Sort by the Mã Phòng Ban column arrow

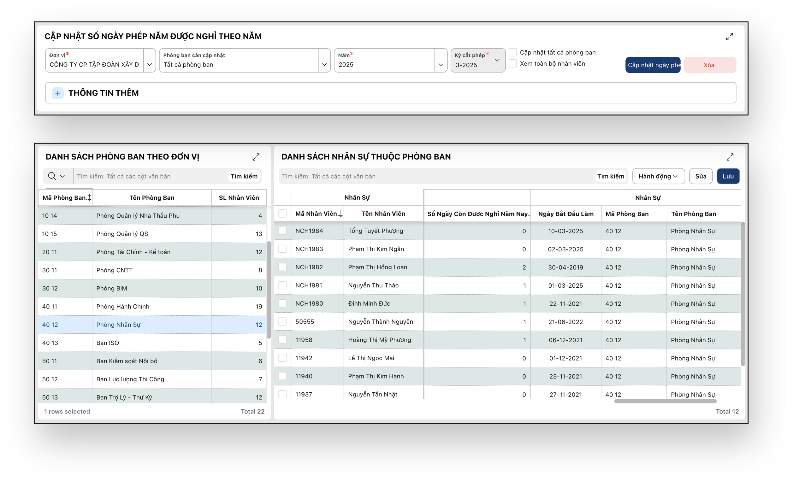point(90,197)
